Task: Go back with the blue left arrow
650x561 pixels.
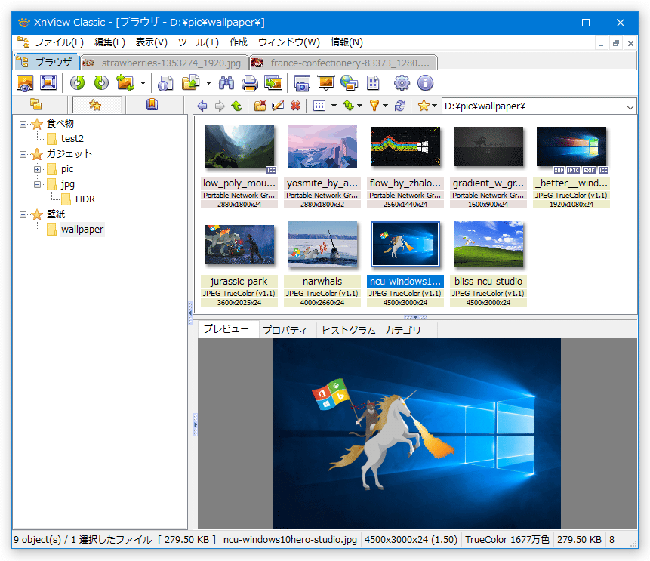Action: pos(202,106)
